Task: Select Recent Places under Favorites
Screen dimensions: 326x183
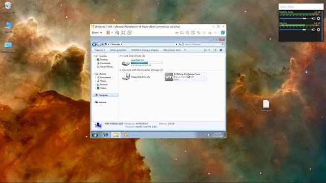Action: pyautogui.click(x=104, y=67)
